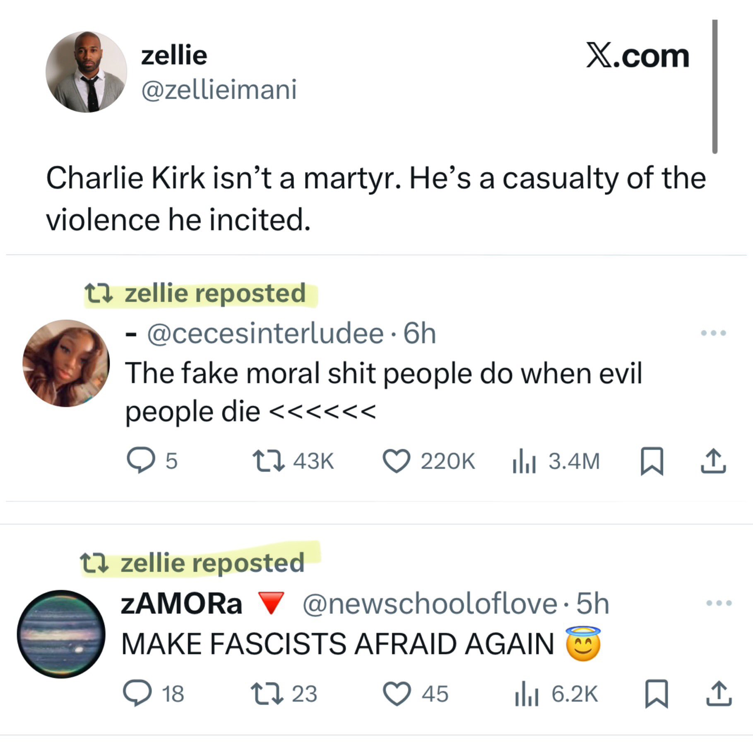Like the post with 220K likes
The height and width of the screenshot is (753, 753).
click(396, 461)
